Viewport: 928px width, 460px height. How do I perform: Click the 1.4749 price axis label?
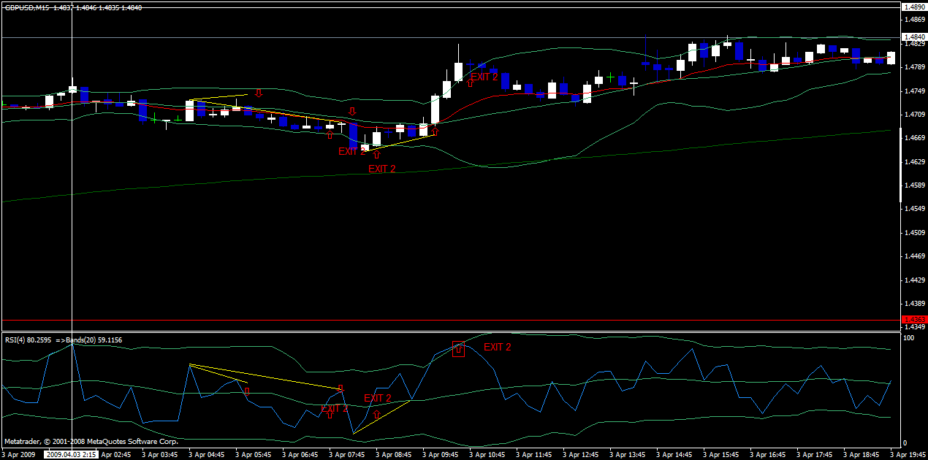[913, 91]
